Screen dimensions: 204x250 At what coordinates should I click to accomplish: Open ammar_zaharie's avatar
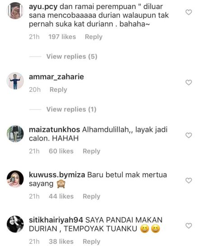[x=15, y=81]
